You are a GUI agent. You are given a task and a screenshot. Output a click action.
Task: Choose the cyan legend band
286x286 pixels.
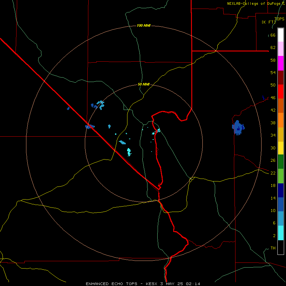pos(281,233)
